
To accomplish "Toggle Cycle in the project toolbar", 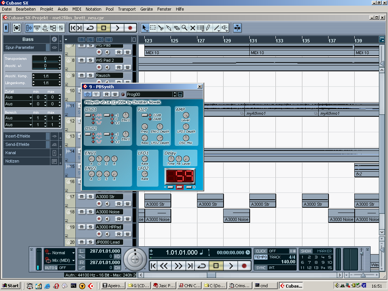I will 90,28.
